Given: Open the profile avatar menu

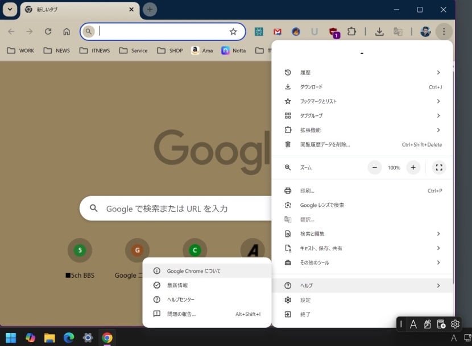Looking at the screenshot, I should point(425,32).
